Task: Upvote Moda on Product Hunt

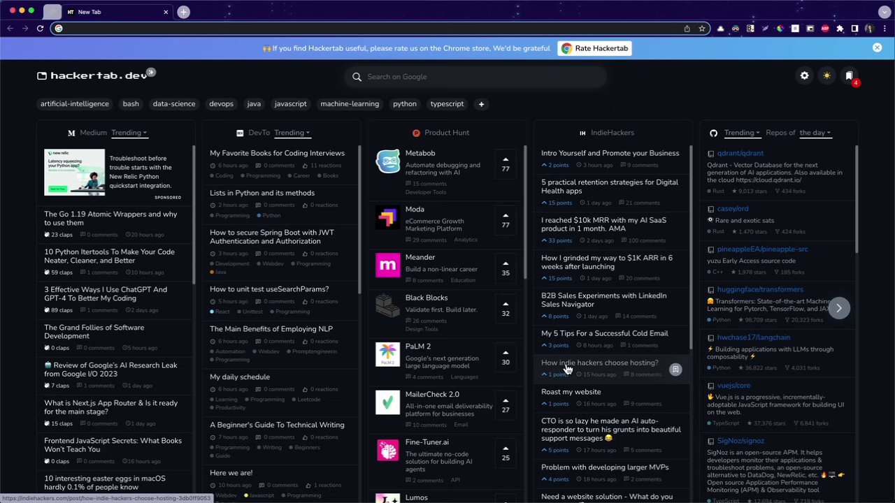Action: [x=506, y=220]
